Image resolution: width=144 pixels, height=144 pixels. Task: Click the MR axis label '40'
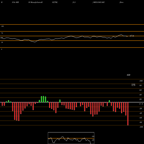click(x=141, y=95)
